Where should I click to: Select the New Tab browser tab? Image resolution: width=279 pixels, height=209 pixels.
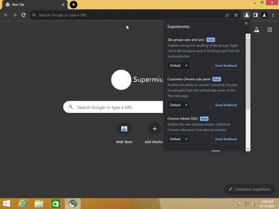[35, 5]
